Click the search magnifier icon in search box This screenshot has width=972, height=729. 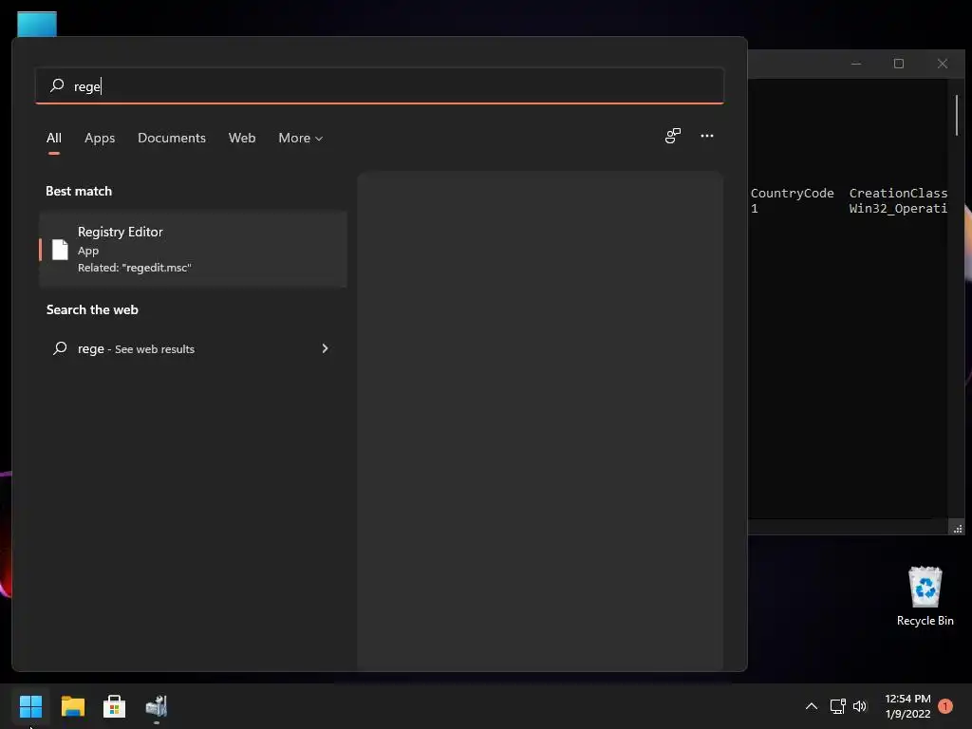(57, 84)
